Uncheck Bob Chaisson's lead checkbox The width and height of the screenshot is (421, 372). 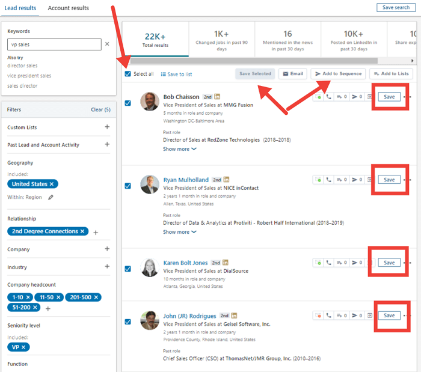tap(128, 103)
